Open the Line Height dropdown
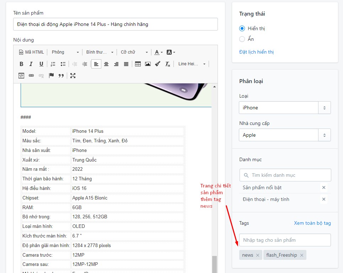The height and width of the screenshot is (273, 343). pos(192,64)
